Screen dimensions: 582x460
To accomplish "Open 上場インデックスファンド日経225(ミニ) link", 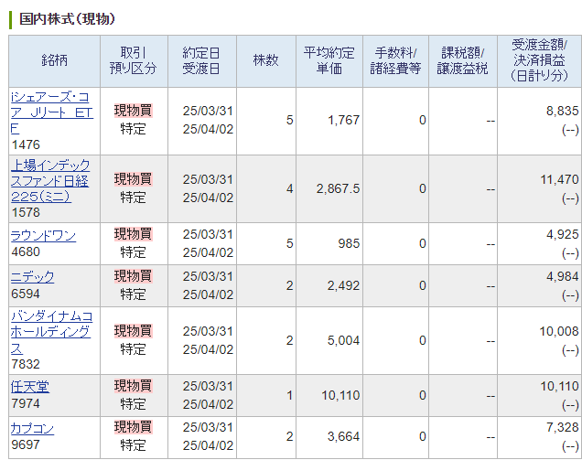I will click(x=50, y=181).
